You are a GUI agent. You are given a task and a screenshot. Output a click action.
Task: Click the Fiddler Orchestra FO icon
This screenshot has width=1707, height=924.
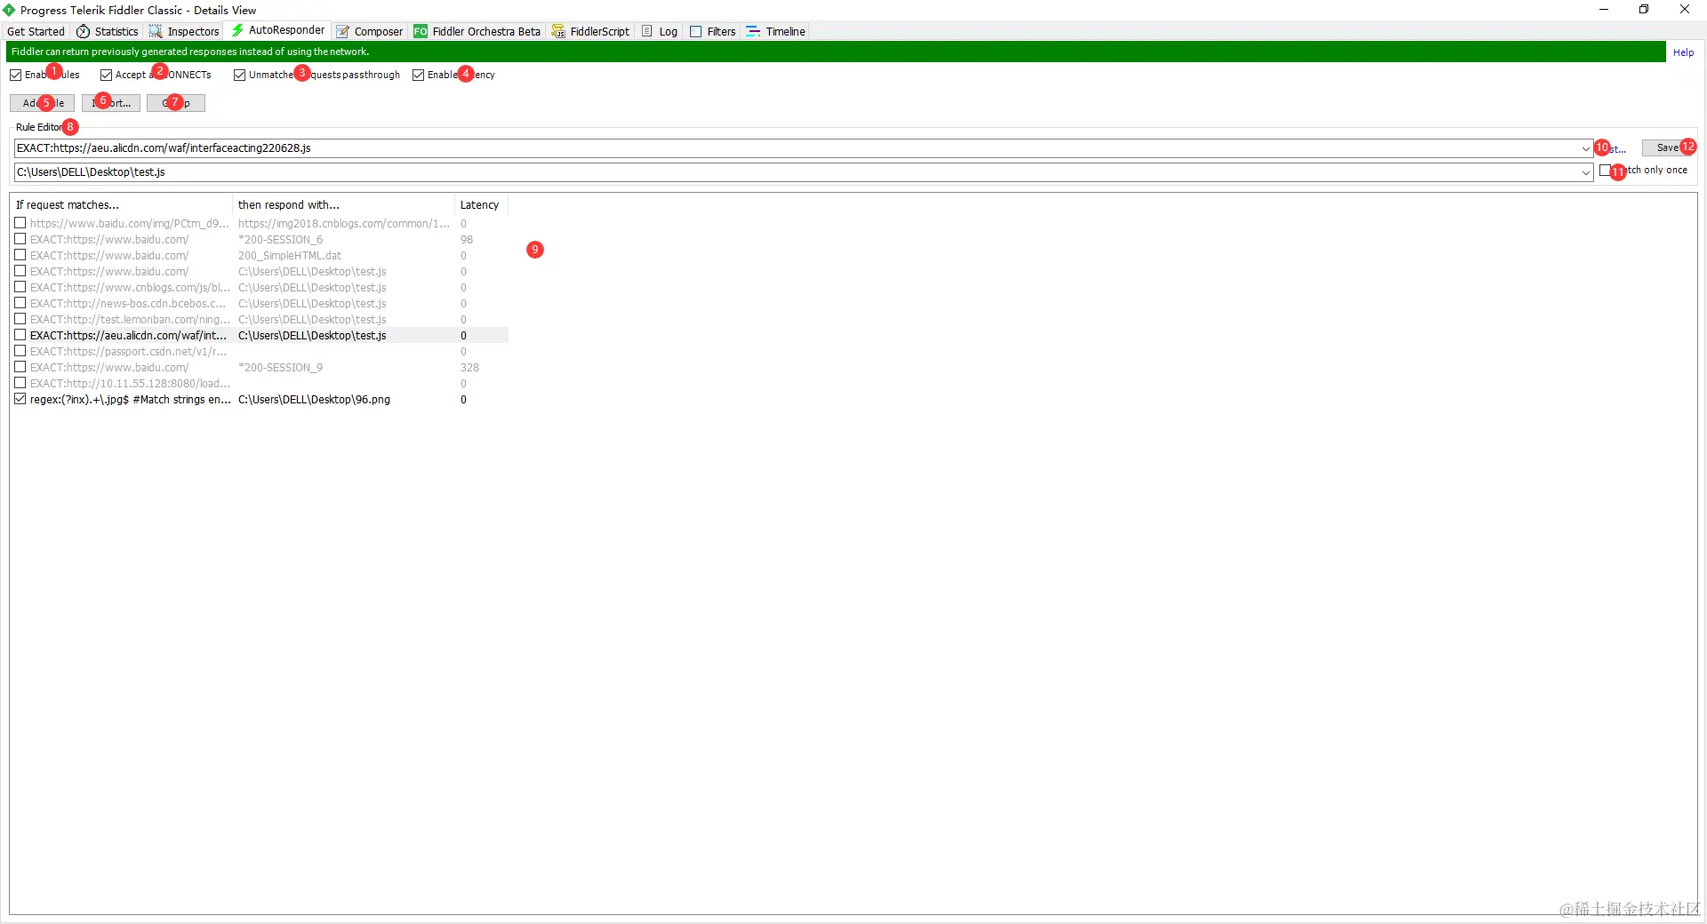[421, 31]
